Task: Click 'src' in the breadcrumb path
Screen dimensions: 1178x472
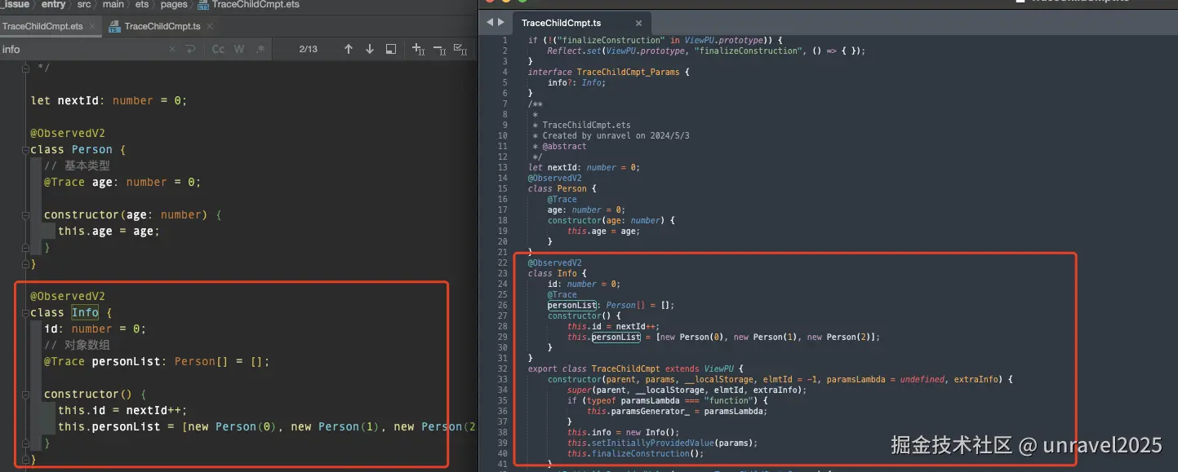Action: point(84,5)
